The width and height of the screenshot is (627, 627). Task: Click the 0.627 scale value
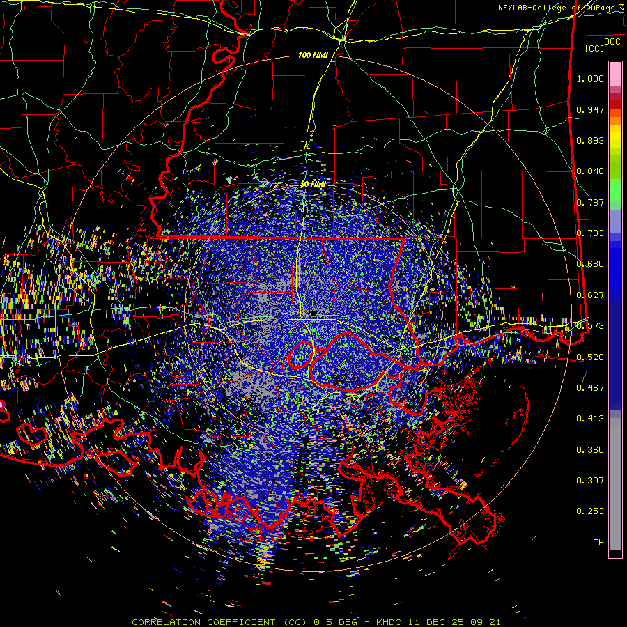tap(590, 295)
